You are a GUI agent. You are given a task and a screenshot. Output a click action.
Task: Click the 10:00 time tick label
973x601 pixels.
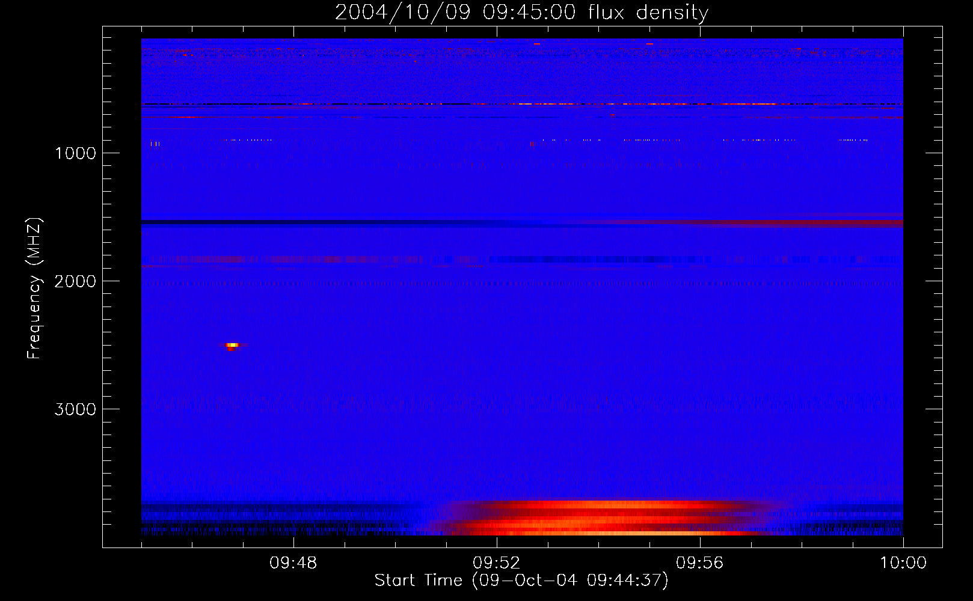[x=903, y=563]
